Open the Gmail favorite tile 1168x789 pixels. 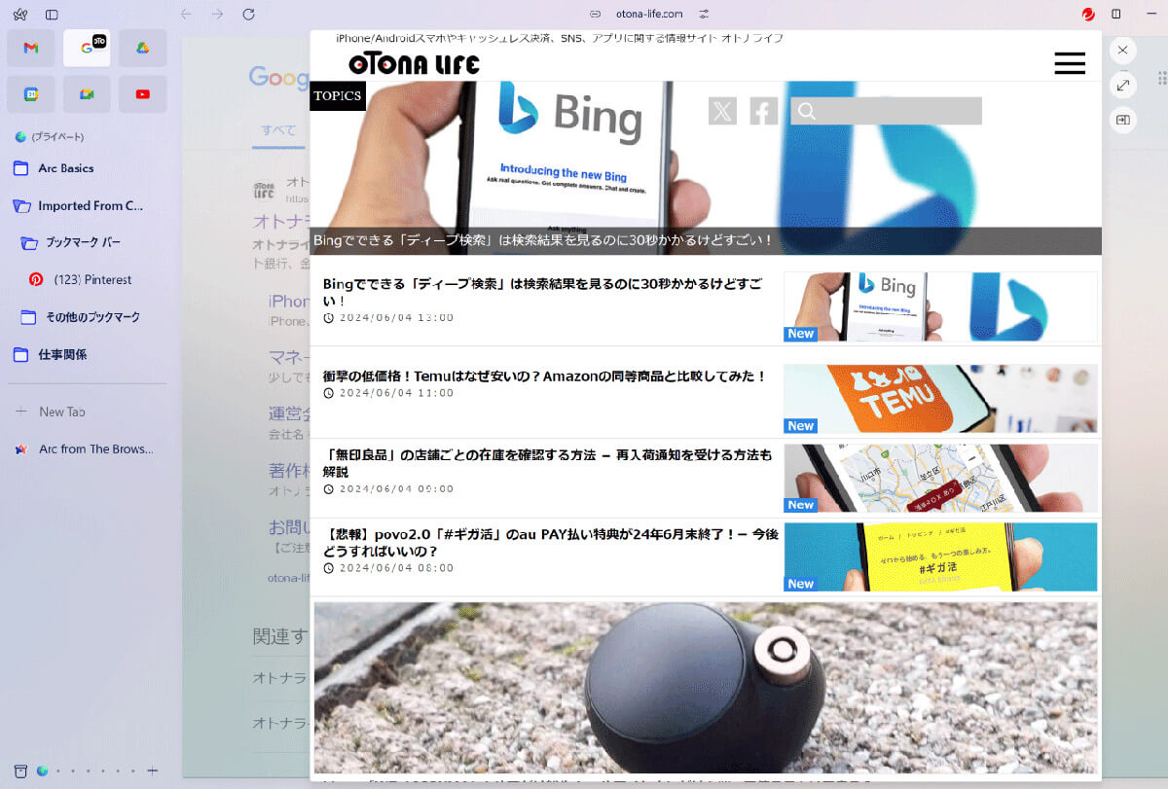point(31,48)
